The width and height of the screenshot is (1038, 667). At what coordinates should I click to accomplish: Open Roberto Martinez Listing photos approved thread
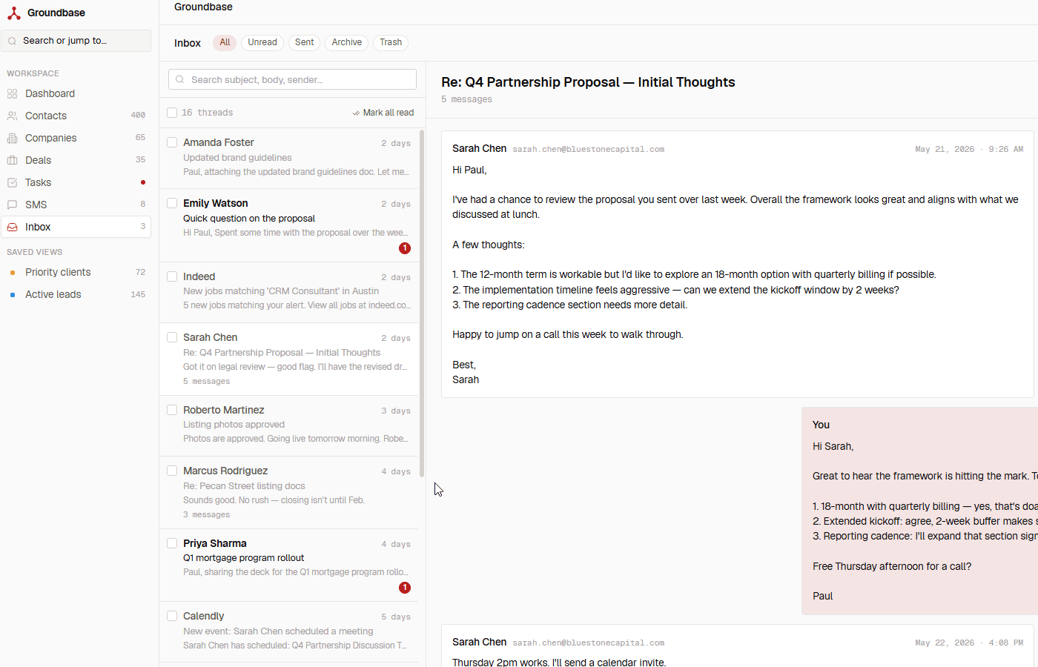pos(289,425)
